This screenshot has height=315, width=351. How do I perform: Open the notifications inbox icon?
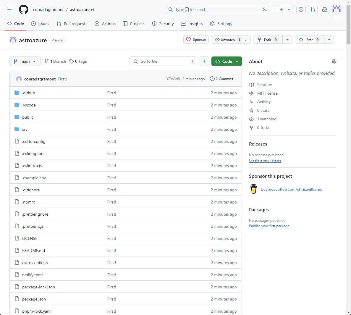point(325,9)
